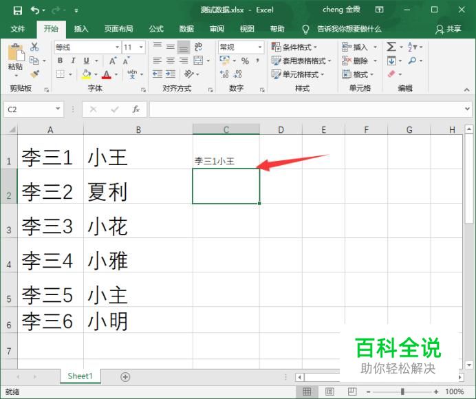Copy the selected cells

coord(34,61)
